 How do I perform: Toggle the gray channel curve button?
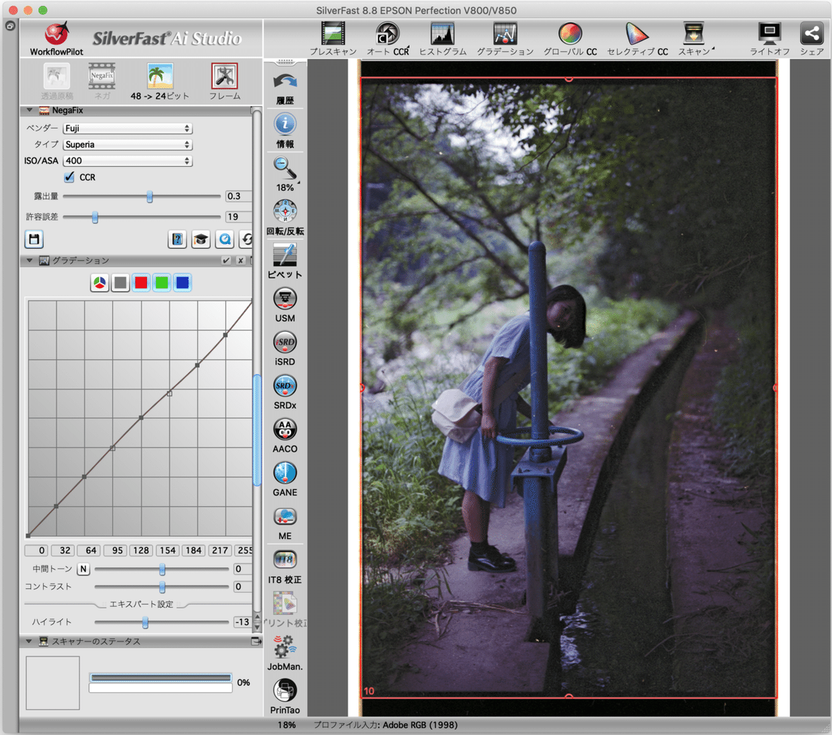121,283
